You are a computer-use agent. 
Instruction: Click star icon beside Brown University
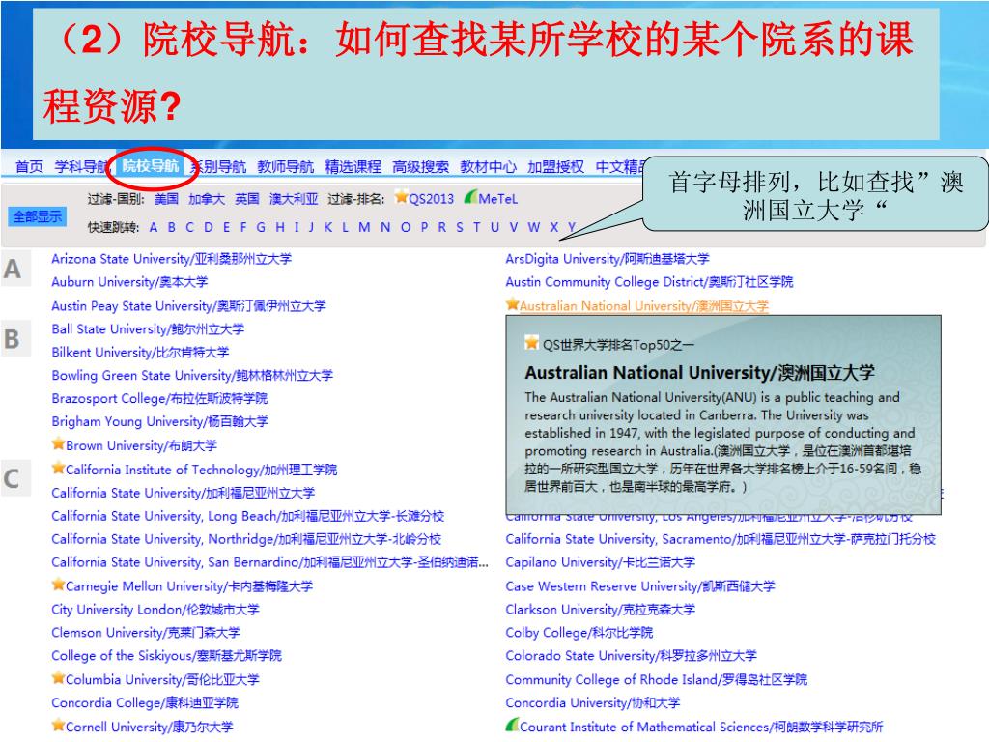click(58, 443)
